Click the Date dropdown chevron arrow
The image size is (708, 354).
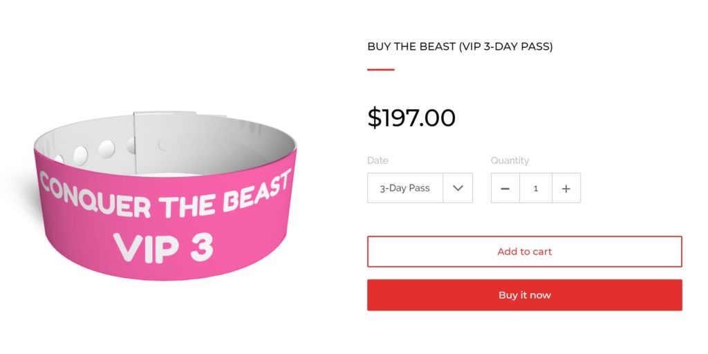pyautogui.click(x=458, y=188)
